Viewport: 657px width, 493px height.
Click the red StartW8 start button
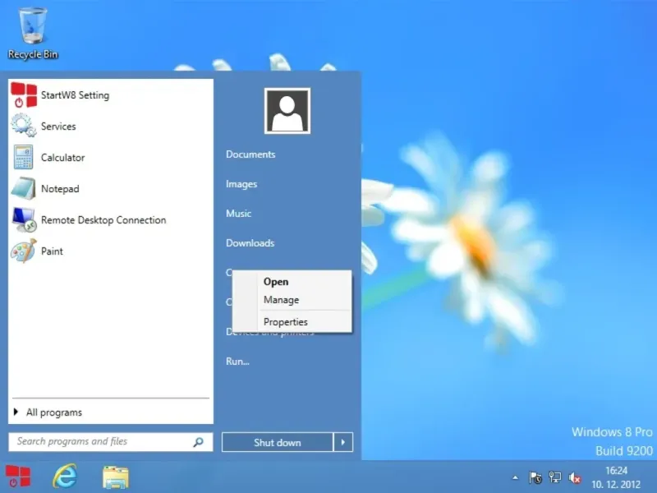[x=17, y=477]
